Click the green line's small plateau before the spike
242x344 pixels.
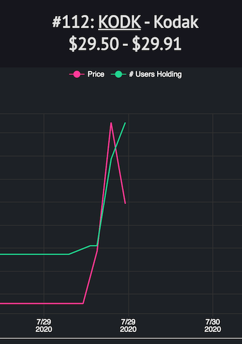tap(93, 245)
